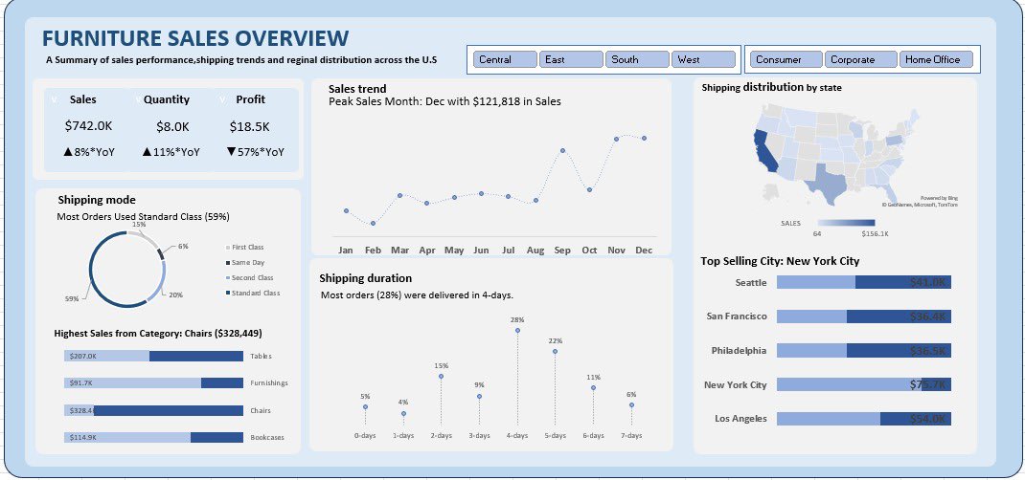Select the Tables category bar
The image size is (1025, 480).
pos(153,356)
